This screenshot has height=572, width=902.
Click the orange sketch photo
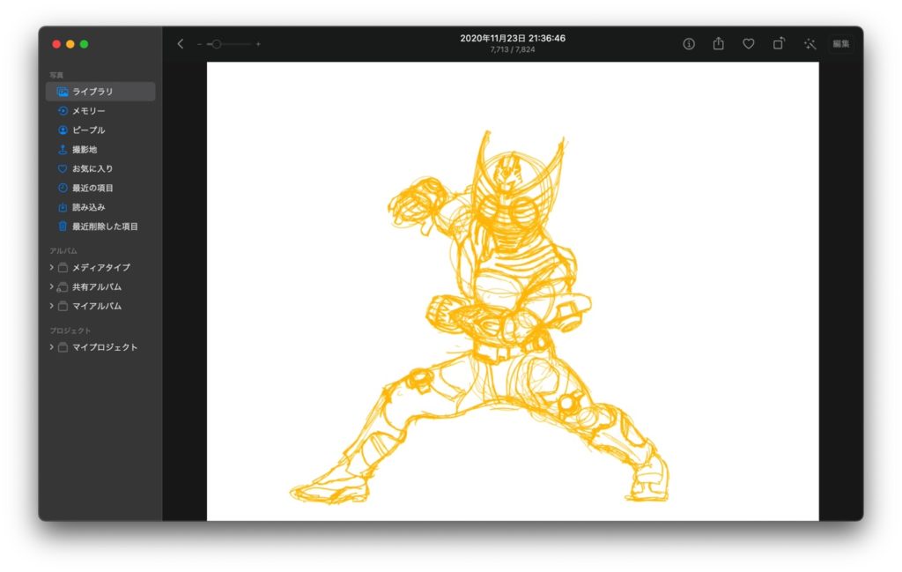tap(513, 291)
